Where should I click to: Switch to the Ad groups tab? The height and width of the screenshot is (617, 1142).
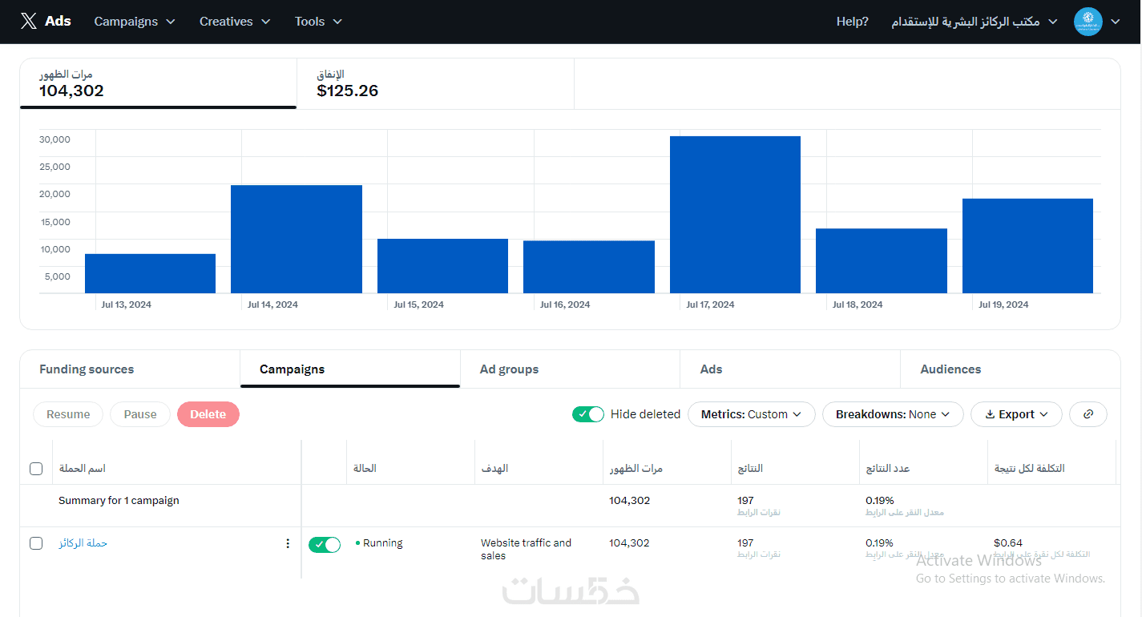[570, 369]
